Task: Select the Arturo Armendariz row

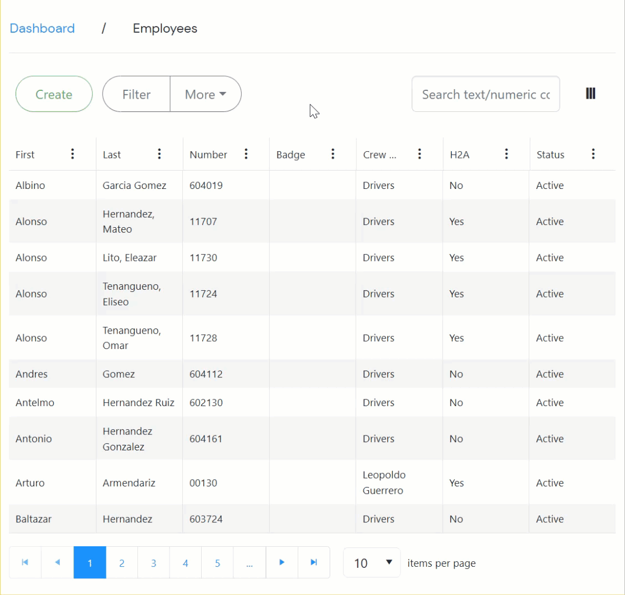Action: click(129, 483)
